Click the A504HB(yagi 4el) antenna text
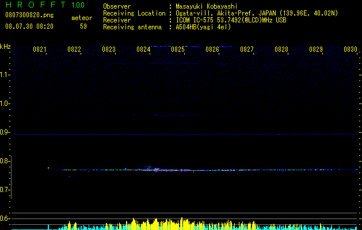The height and width of the screenshot is (230, 362). click(x=203, y=27)
